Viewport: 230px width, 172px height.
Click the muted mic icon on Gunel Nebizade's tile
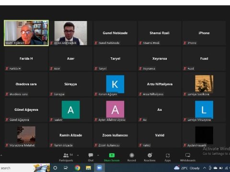(96, 43)
